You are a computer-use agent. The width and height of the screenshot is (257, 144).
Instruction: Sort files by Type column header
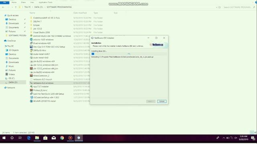[96, 13]
